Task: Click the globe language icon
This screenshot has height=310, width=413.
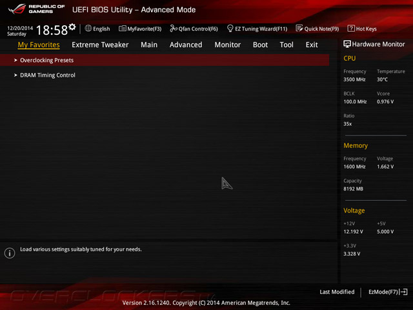Action: click(88, 28)
